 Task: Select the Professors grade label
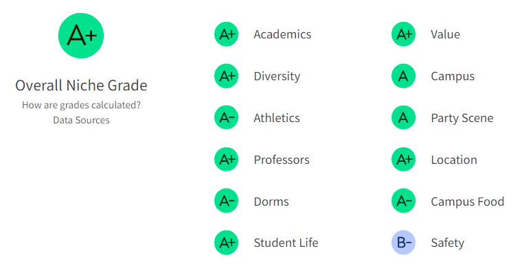click(x=282, y=160)
